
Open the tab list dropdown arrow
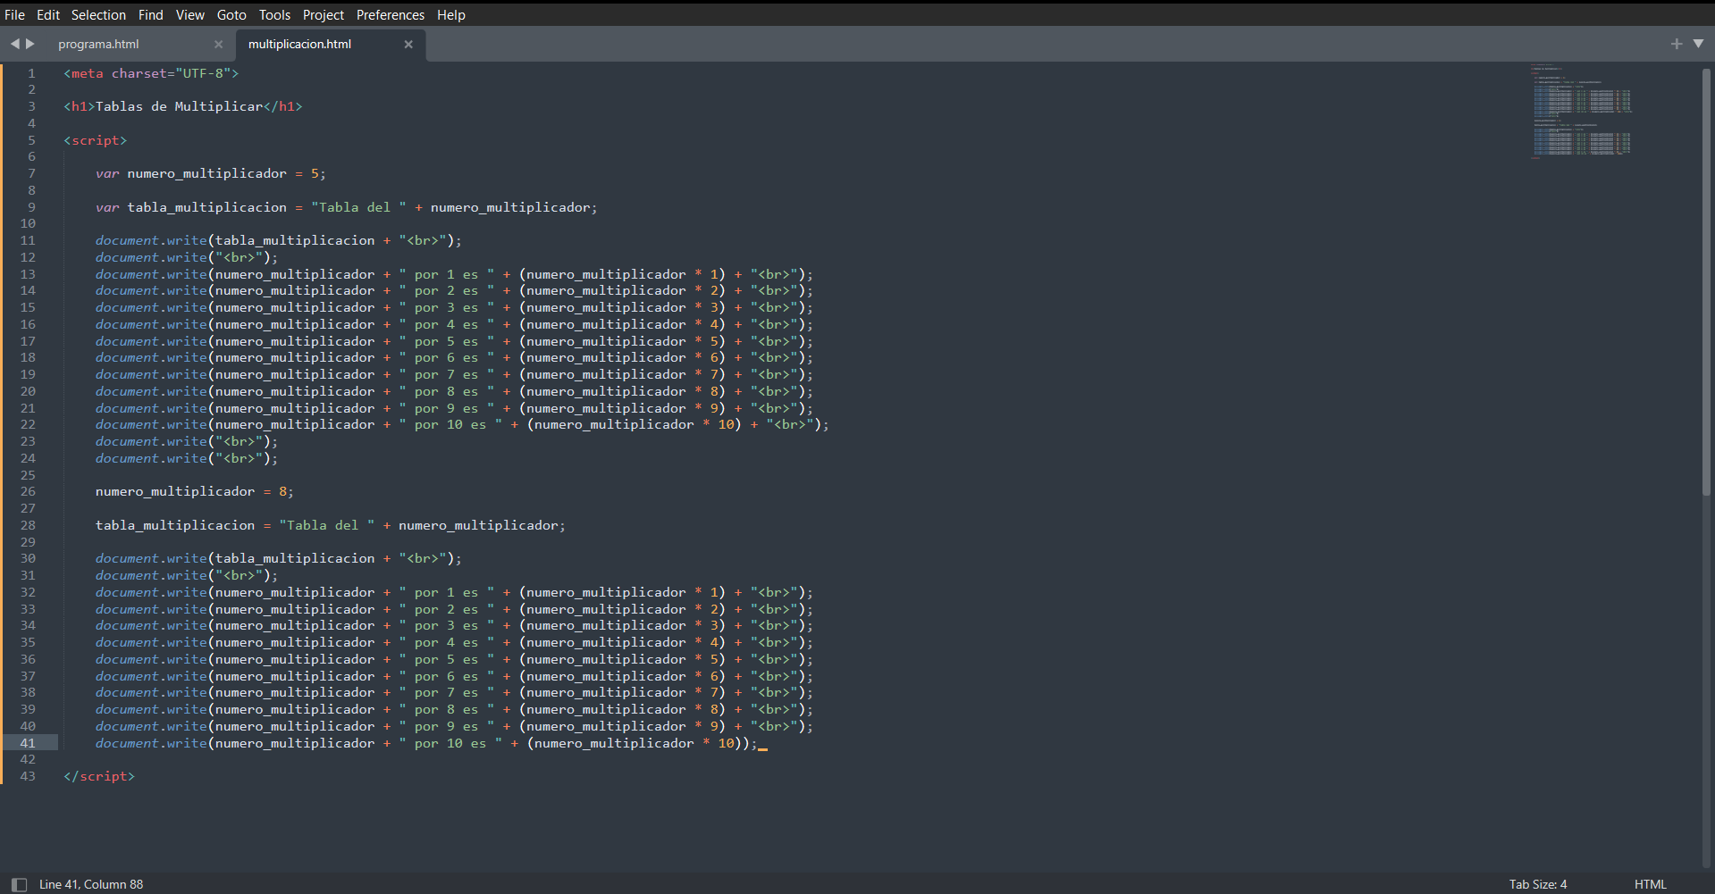(1698, 43)
